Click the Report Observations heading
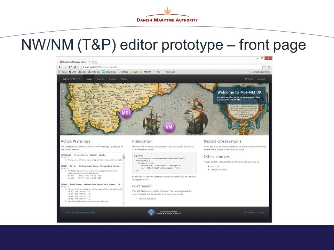This screenshot has width=334, height=250. (x=223, y=141)
